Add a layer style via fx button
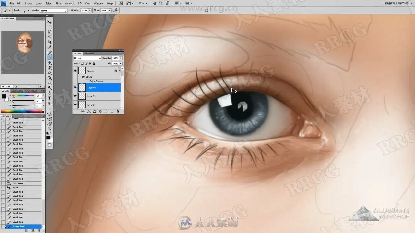The width and height of the screenshot is (415, 233). [x=89, y=111]
